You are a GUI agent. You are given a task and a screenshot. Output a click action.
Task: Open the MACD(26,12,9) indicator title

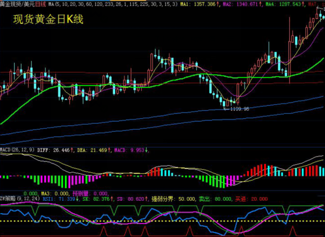click(17, 150)
